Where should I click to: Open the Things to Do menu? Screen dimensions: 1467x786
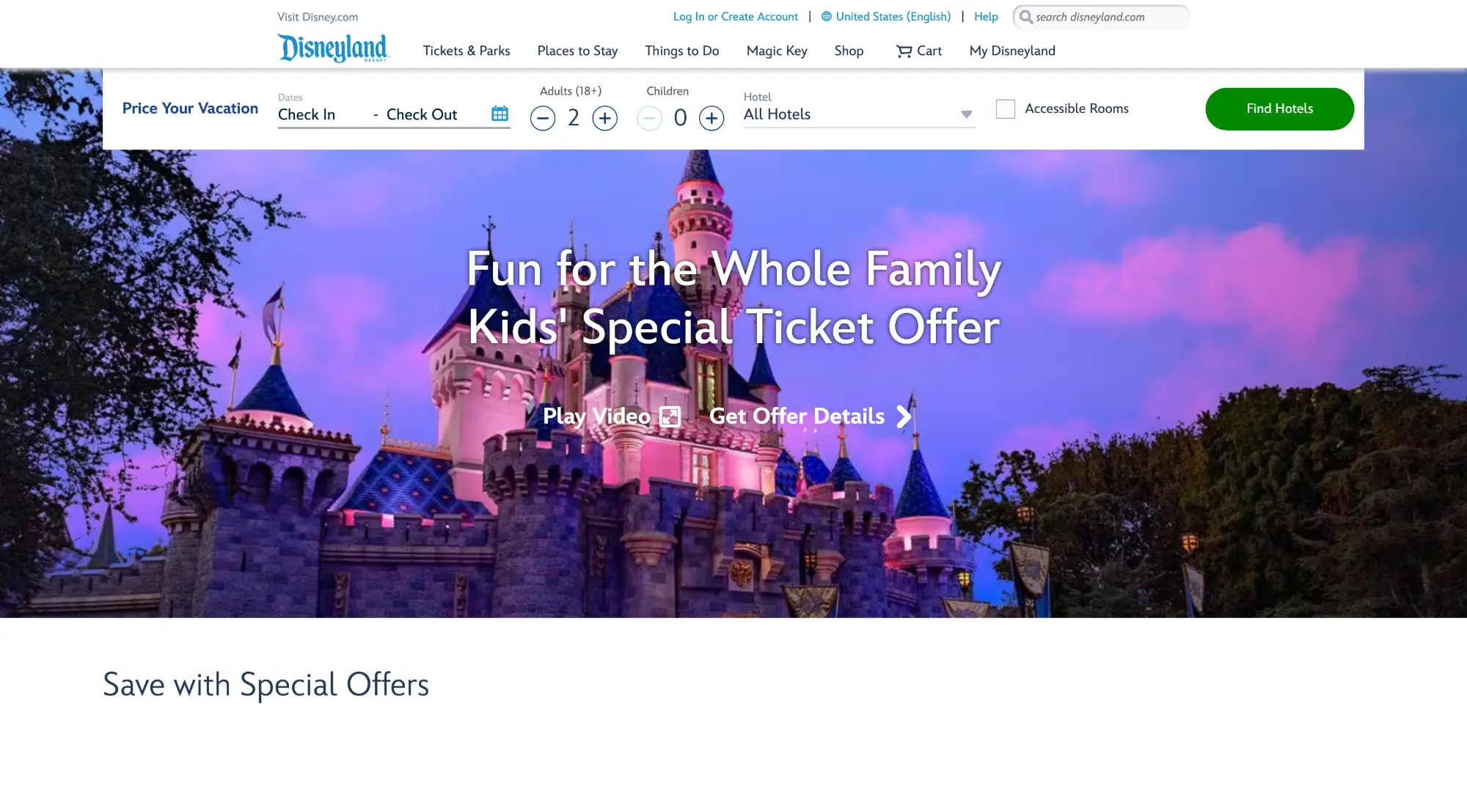682,51
